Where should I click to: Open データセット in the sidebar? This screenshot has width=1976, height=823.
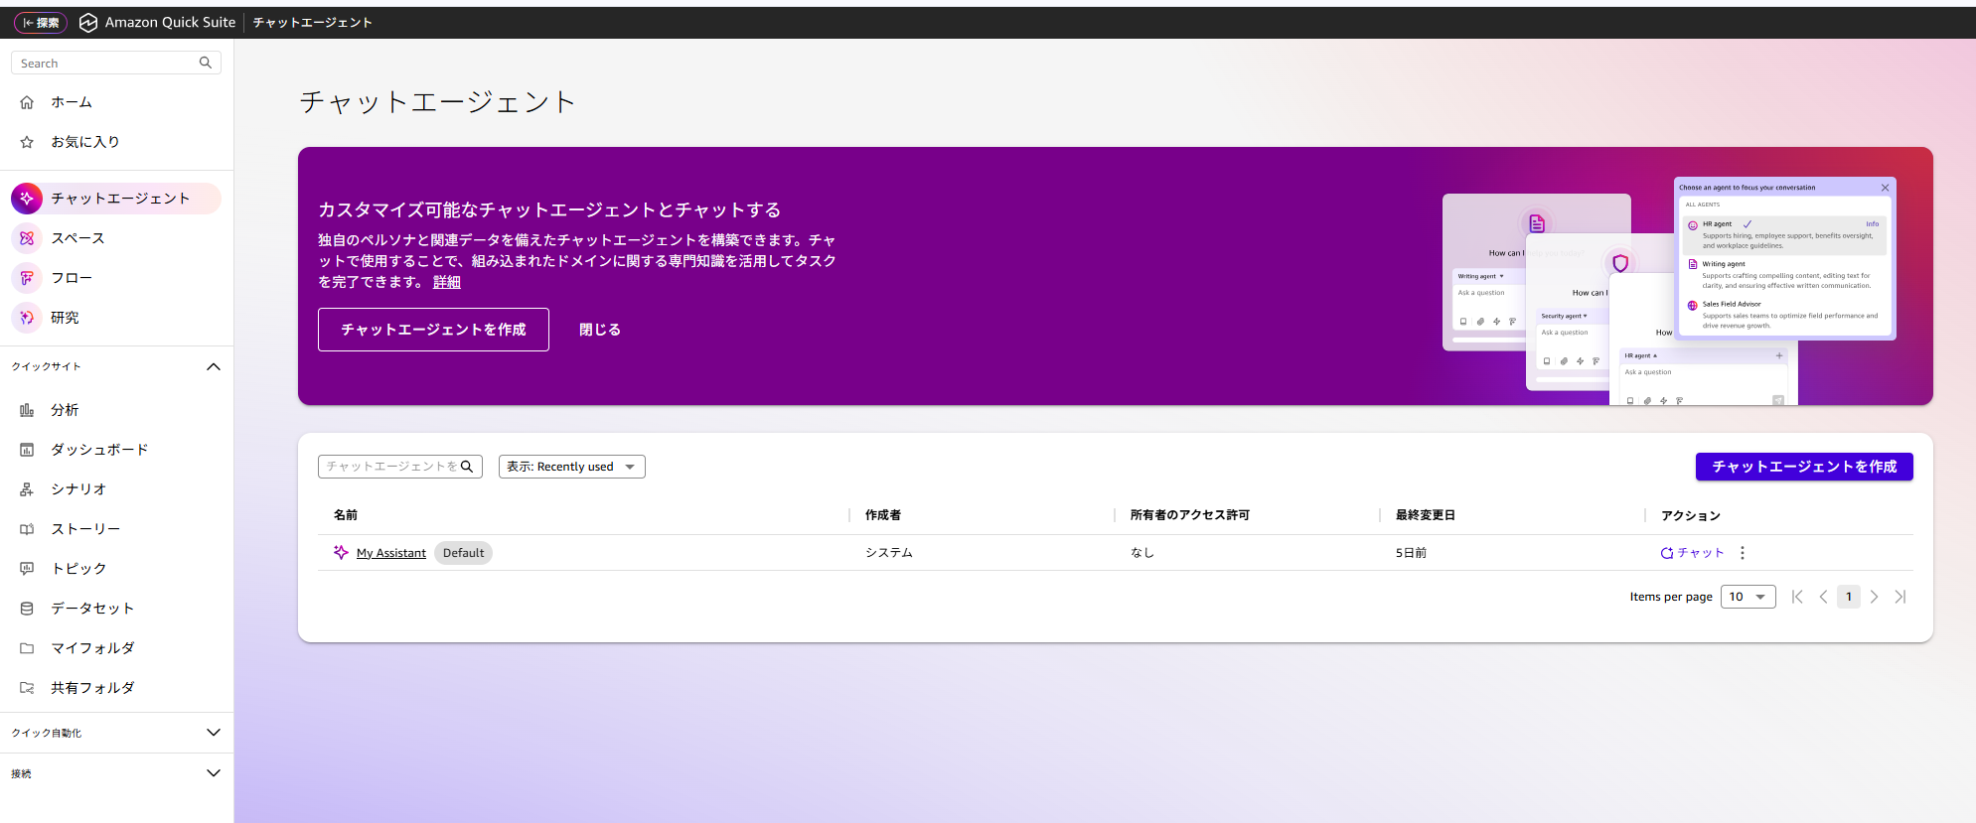pyautogui.click(x=92, y=609)
